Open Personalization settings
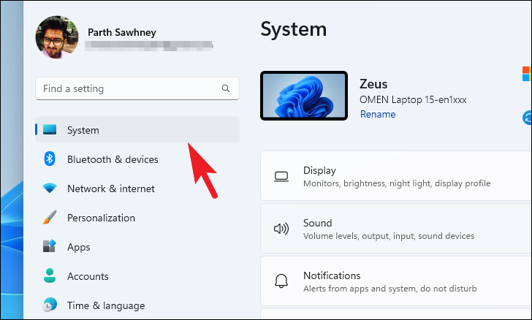532x320 pixels. coord(137,218)
